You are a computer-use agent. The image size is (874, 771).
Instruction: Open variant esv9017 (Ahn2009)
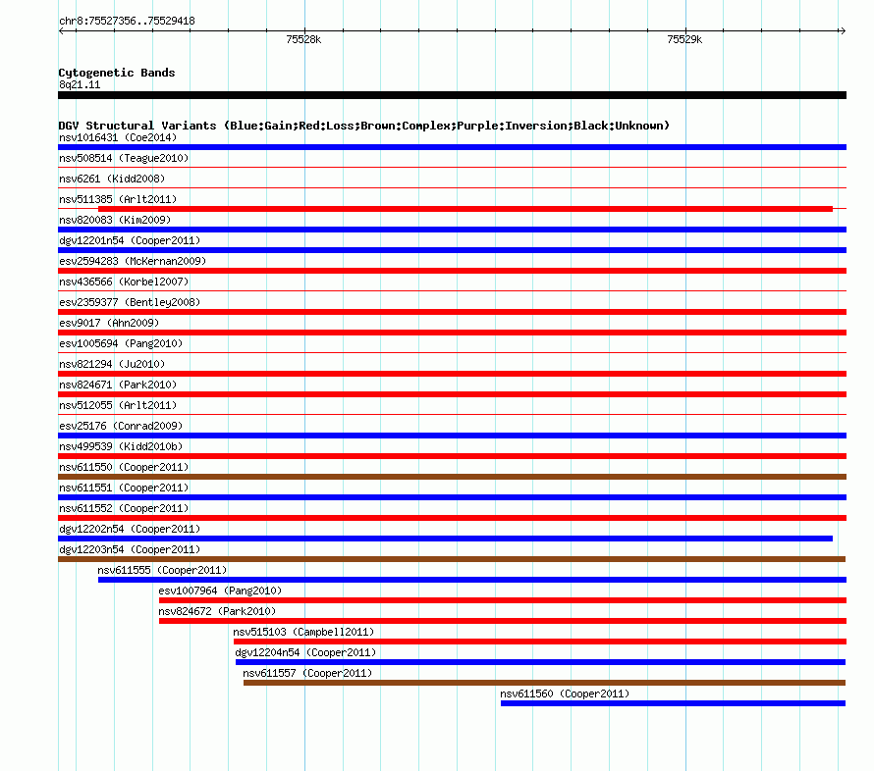pyautogui.click(x=109, y=323)
